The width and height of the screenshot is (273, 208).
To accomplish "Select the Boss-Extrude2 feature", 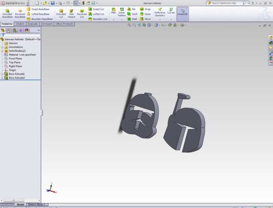I will tap(15, 78).
